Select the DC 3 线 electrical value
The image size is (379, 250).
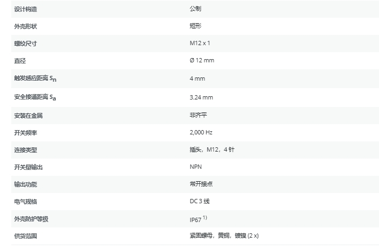pos(201,201)
